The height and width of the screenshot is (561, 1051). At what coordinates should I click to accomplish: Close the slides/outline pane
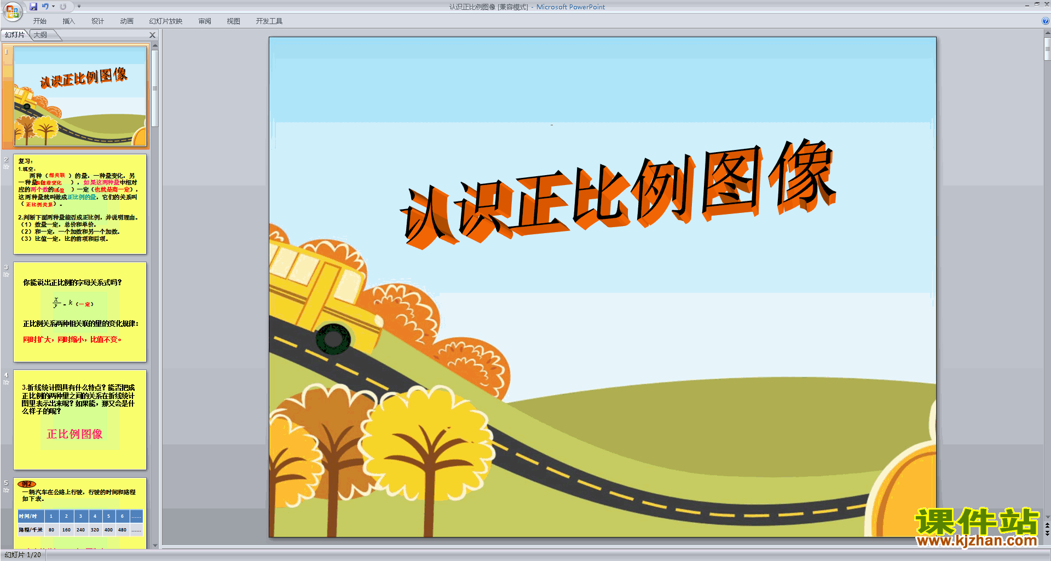tap(153, 35)
